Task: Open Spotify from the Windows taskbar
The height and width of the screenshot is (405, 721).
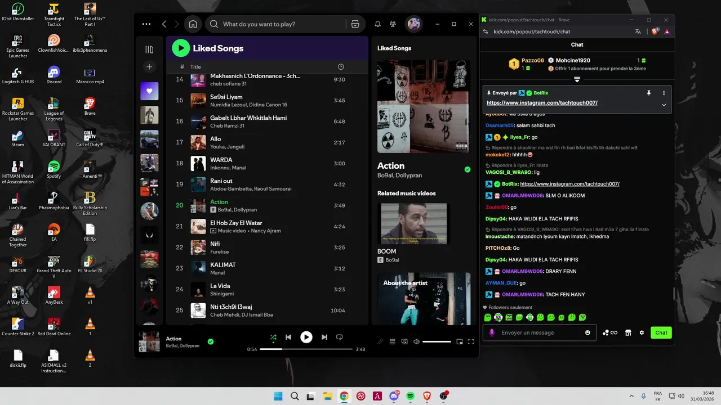Action: (411, 396)
